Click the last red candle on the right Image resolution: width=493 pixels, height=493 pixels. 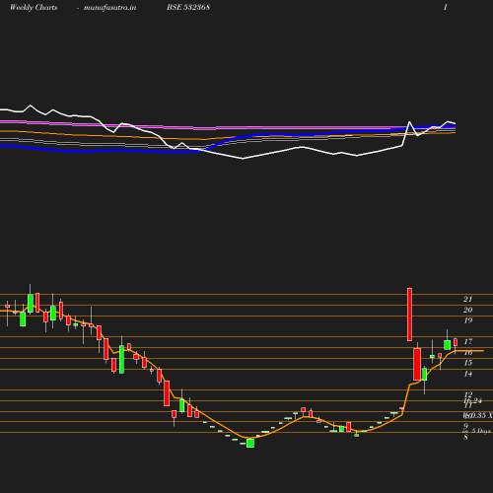coord(456,342)
